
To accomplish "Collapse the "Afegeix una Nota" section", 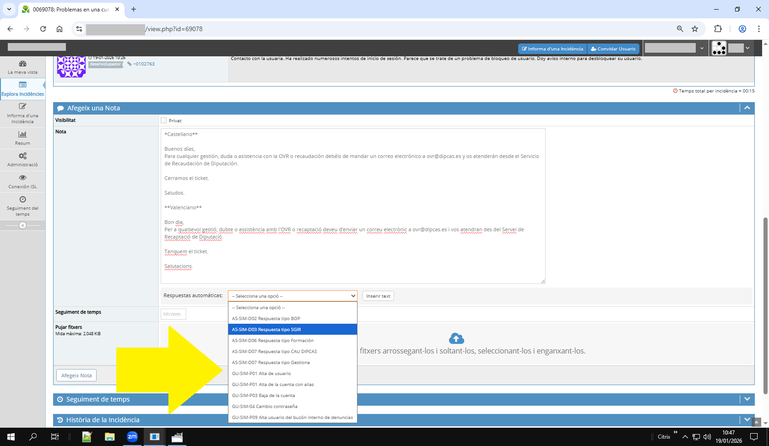I will coord(747,108).
